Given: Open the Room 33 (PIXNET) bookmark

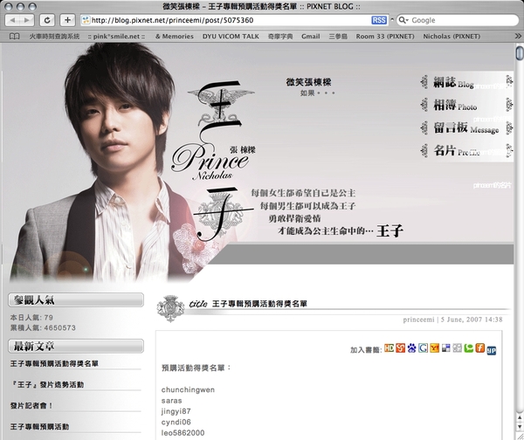Looking at the screenshot, I should tap(385, 37).
